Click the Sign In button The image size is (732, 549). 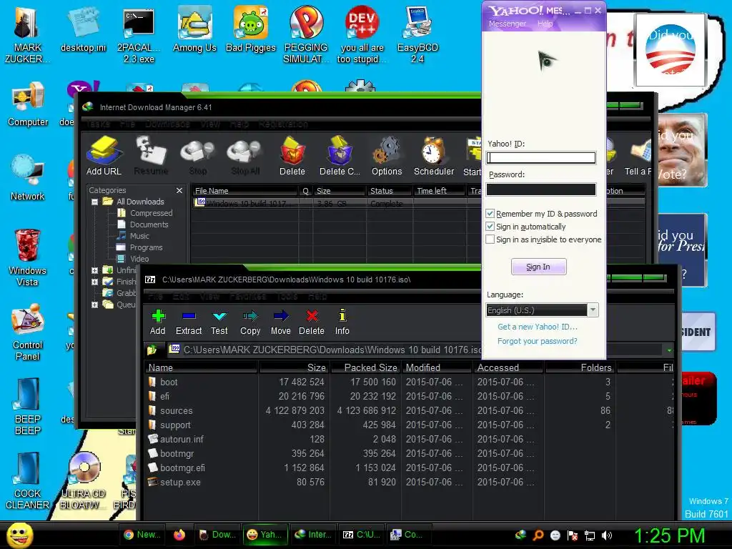tap(539, 267)
